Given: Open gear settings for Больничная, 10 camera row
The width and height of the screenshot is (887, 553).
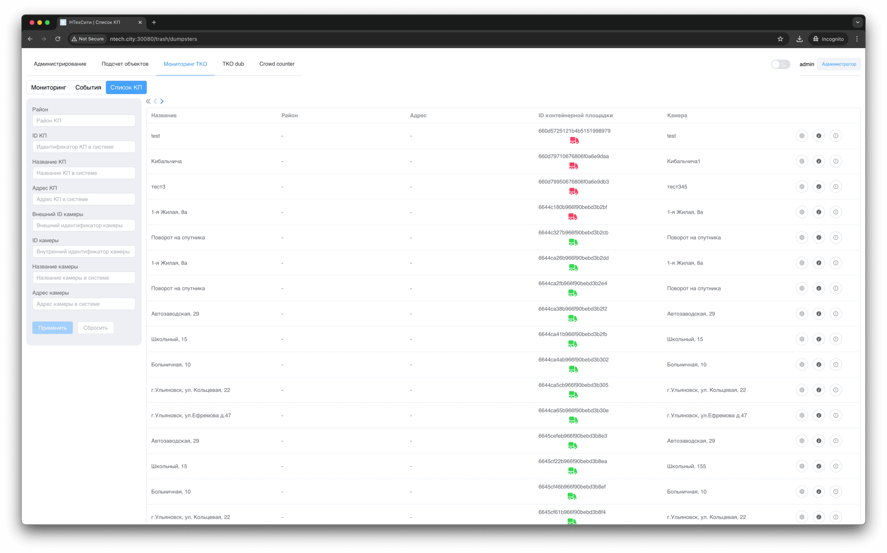Looking at the screenshot, I should pyautogui.click(x=801, y=365).
